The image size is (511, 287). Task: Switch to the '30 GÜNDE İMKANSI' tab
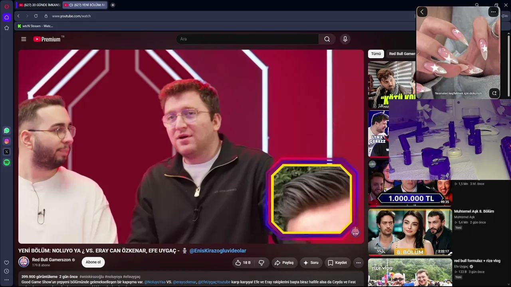click(39, 5)
